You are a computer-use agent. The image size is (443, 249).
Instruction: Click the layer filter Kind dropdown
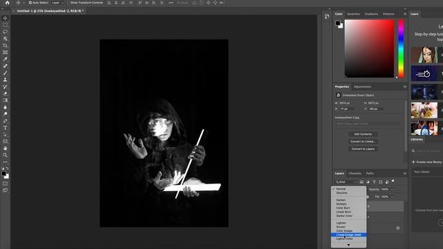click(346, 182)
